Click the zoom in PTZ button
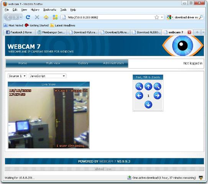Image resolution: width=208 pixels, height=184 pixels. point(157,86)
